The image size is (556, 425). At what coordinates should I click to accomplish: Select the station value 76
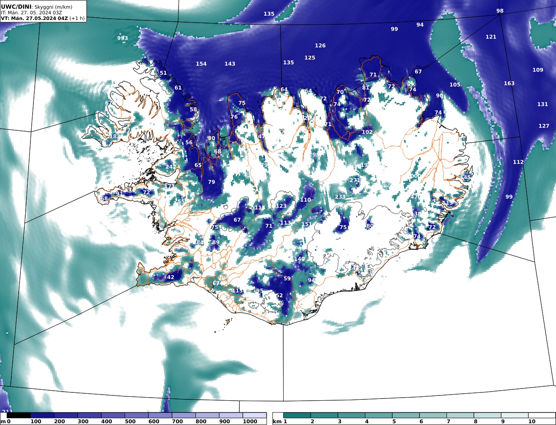(234, 117)
